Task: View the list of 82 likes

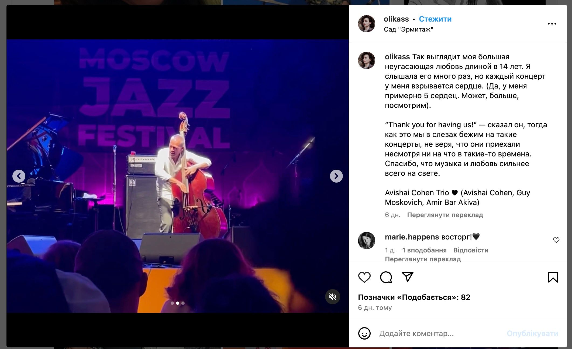Action: (414, 297)
